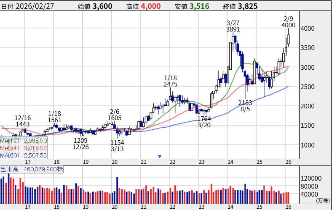Click the 1/18 2475 peak annotation

coord(171,81)
